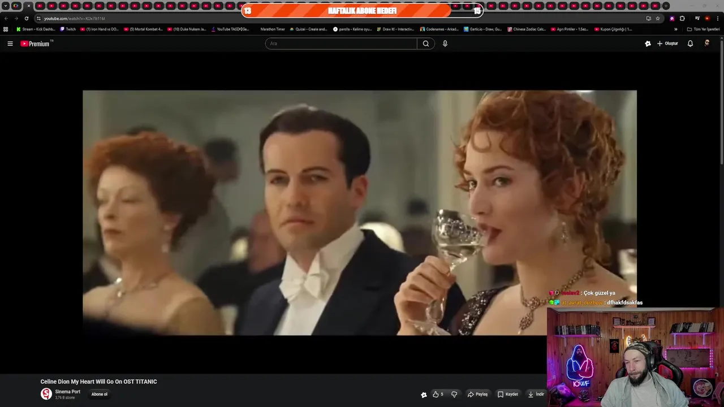This screenshot has height=407, width=724.
Task: Open Duke Nukem bookmark
Action: pyautogui.click(x=187, y=29)
